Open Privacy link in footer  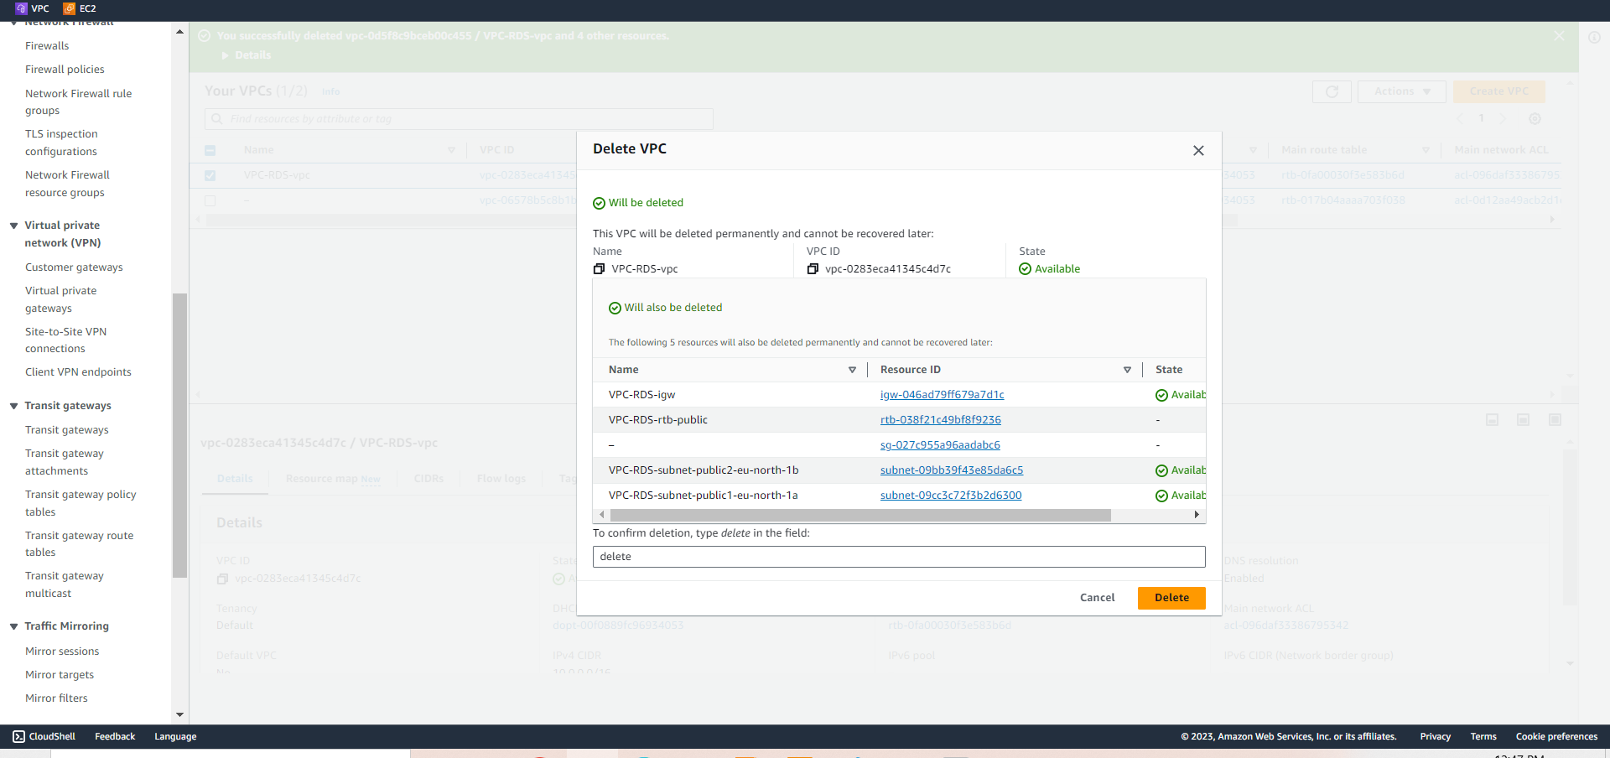pos(1435,736)
